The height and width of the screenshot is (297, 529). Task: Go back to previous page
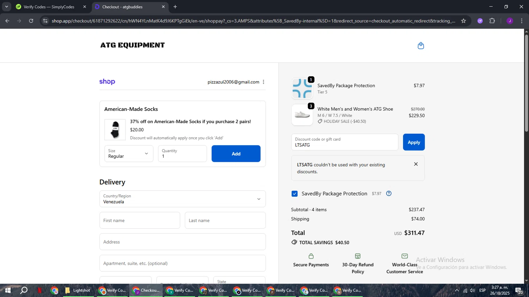tap(7, 21)
